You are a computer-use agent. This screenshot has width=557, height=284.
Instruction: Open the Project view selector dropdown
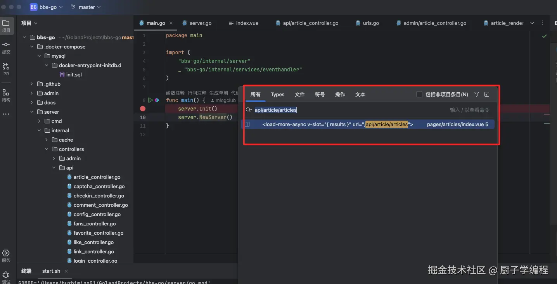29,23
